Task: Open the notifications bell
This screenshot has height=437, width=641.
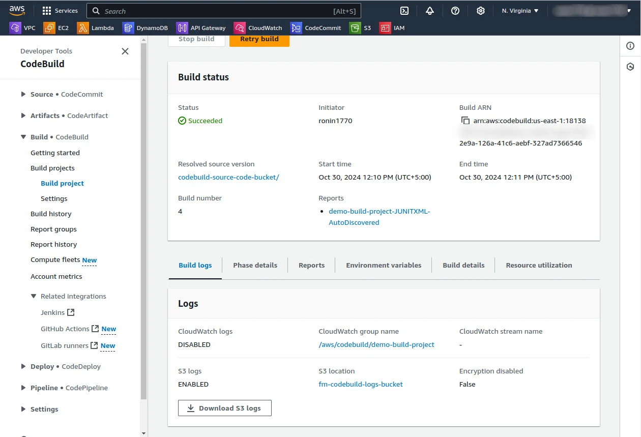Action: click(430, 11)
